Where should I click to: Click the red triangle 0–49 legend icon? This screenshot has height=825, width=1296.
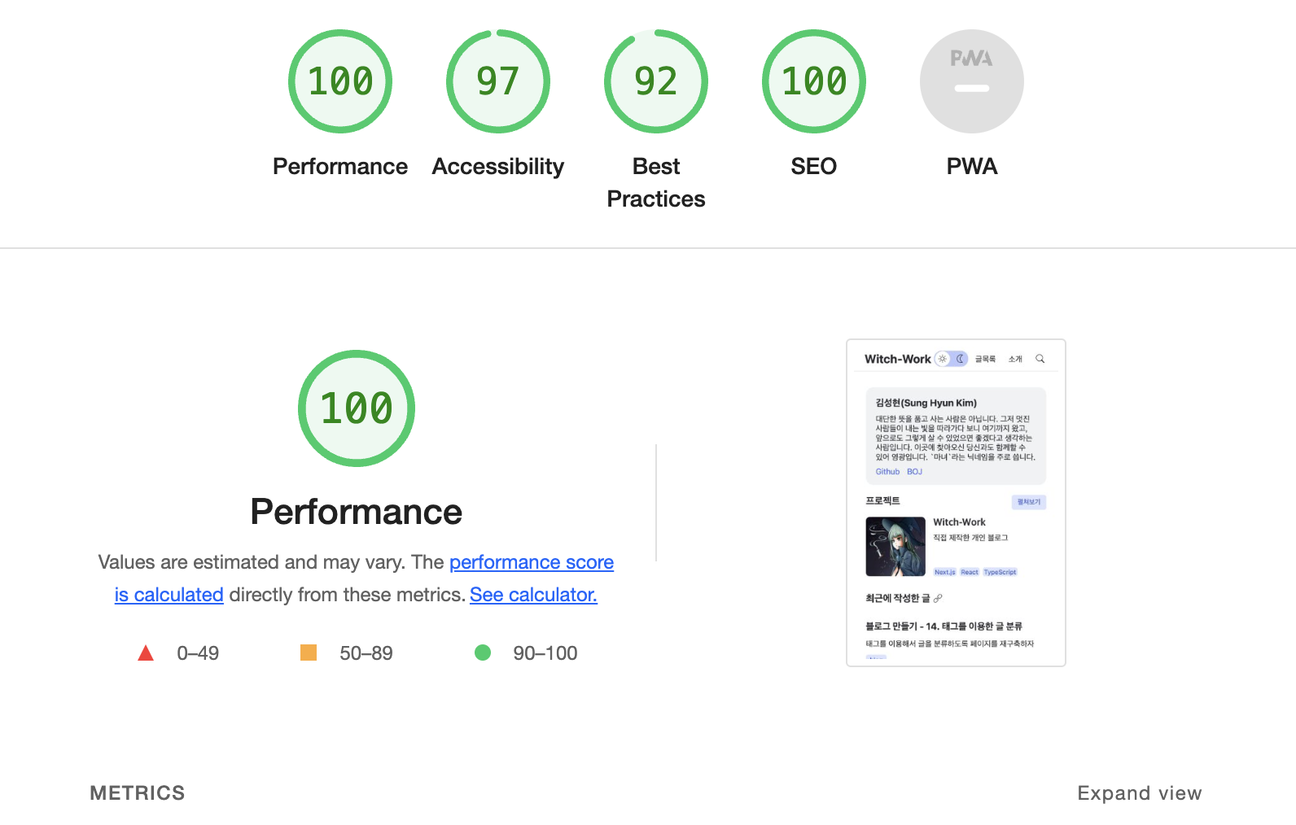click(x=146, y=653)
